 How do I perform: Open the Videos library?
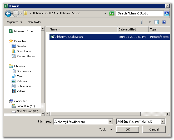(x=21, y=91)
